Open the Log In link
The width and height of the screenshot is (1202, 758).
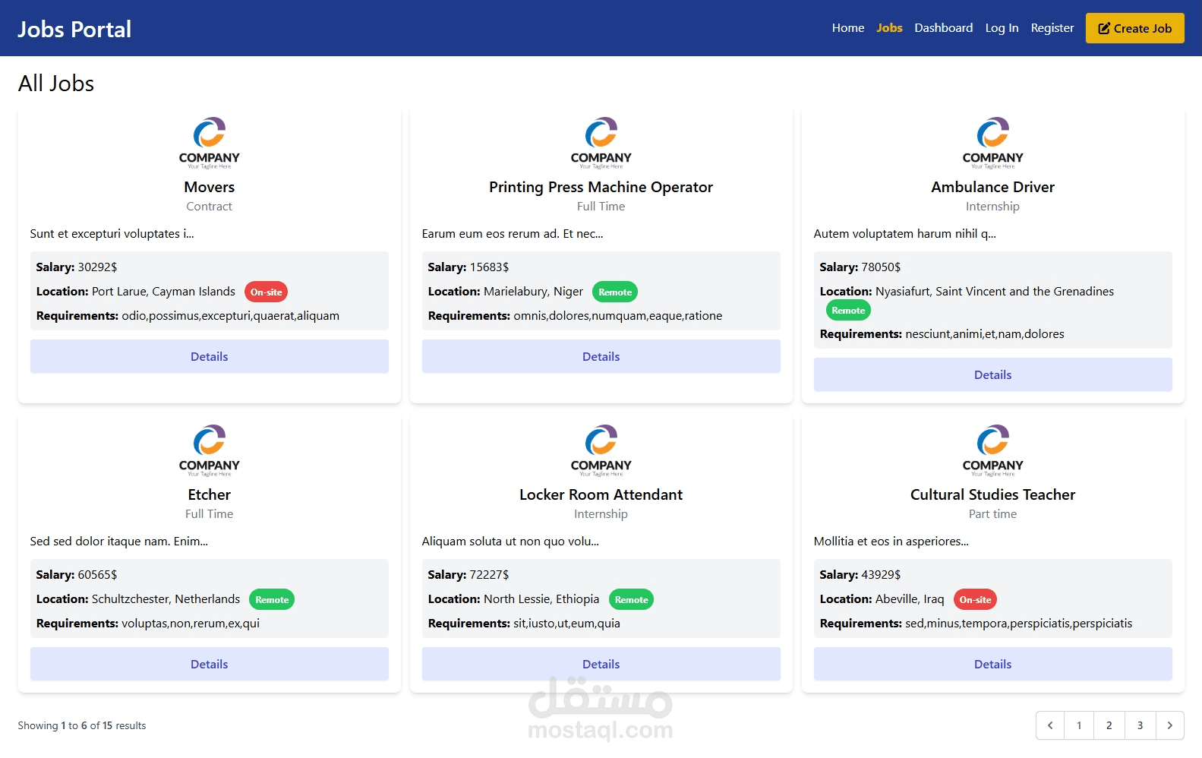1002,28
